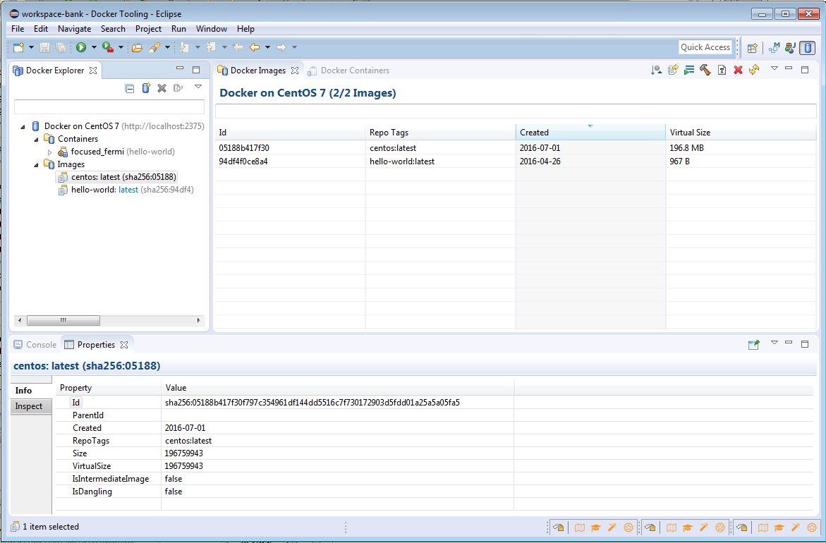Collapse the Images tree folder arrow
The image size is (826, 543).
tap(37, 165)
